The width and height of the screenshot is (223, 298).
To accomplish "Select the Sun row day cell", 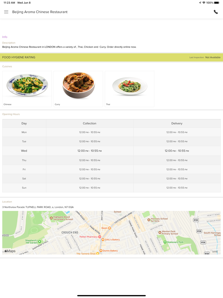I will 24,188.
